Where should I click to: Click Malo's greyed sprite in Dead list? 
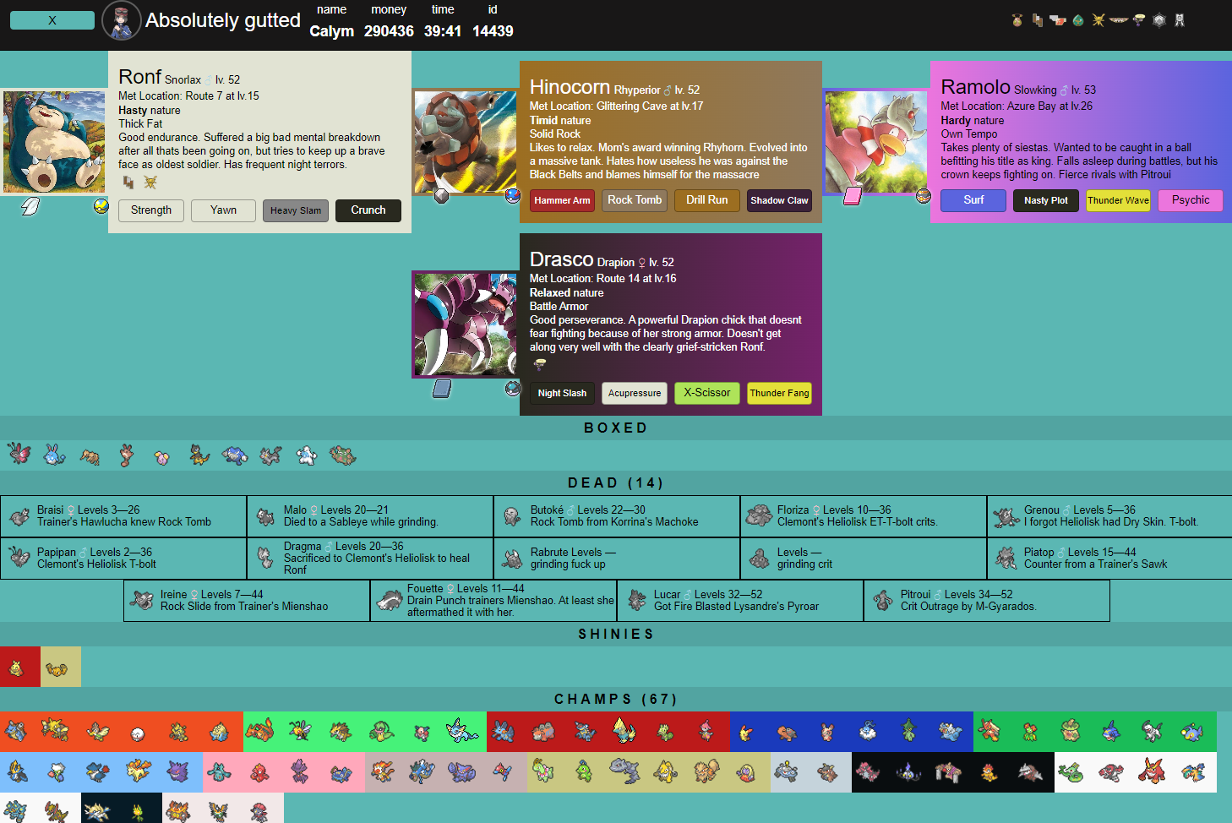[x=266, y=515]
